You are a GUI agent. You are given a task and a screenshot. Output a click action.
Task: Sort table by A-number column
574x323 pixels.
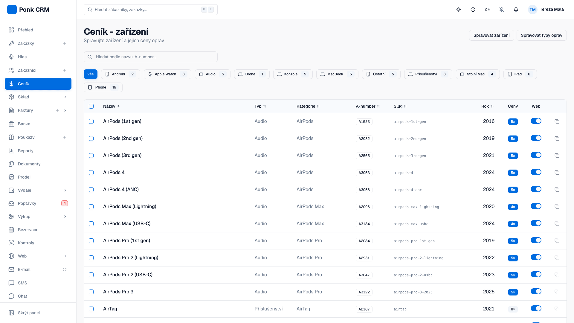pyautogui.click(x=368, y=106)
